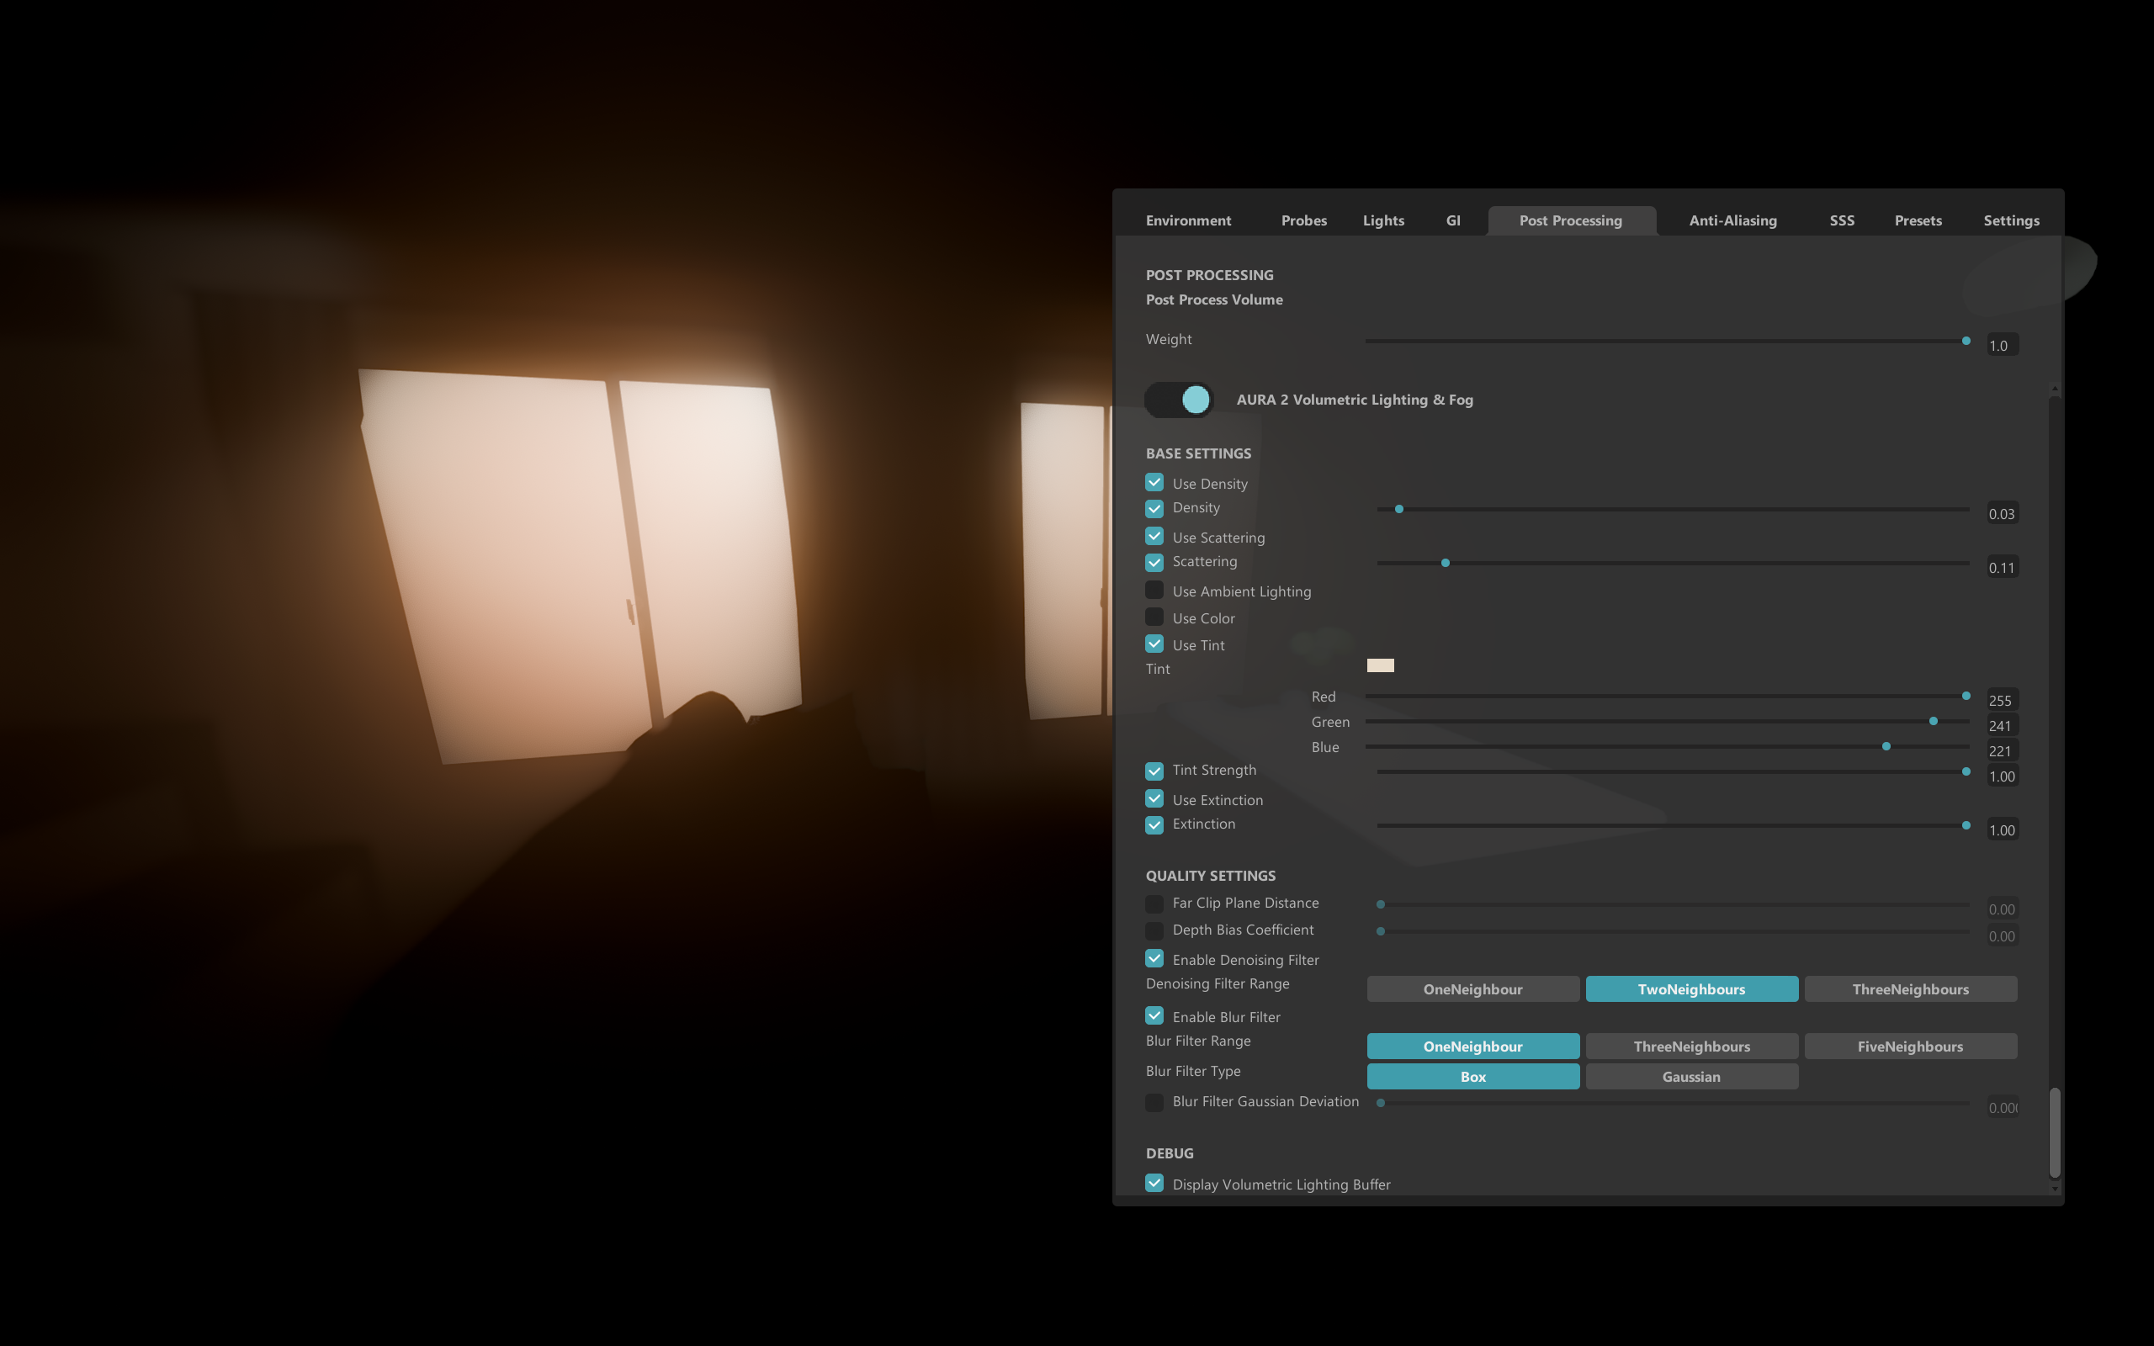The image size is (2154, 1346).
Task: Switch to the Environment tab
Action: pyautogui.click(x=1188, y=220)
